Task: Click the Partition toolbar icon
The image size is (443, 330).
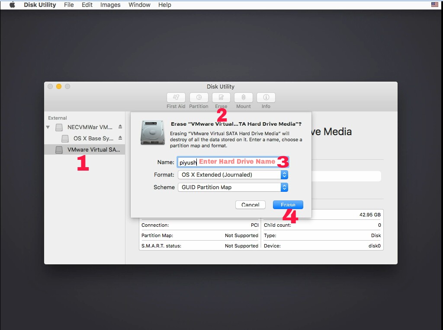Action: pos(199,97)
